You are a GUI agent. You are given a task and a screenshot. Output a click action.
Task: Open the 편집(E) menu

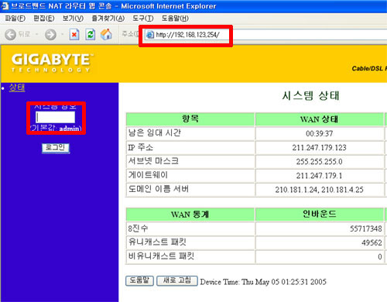coord(44,19)
